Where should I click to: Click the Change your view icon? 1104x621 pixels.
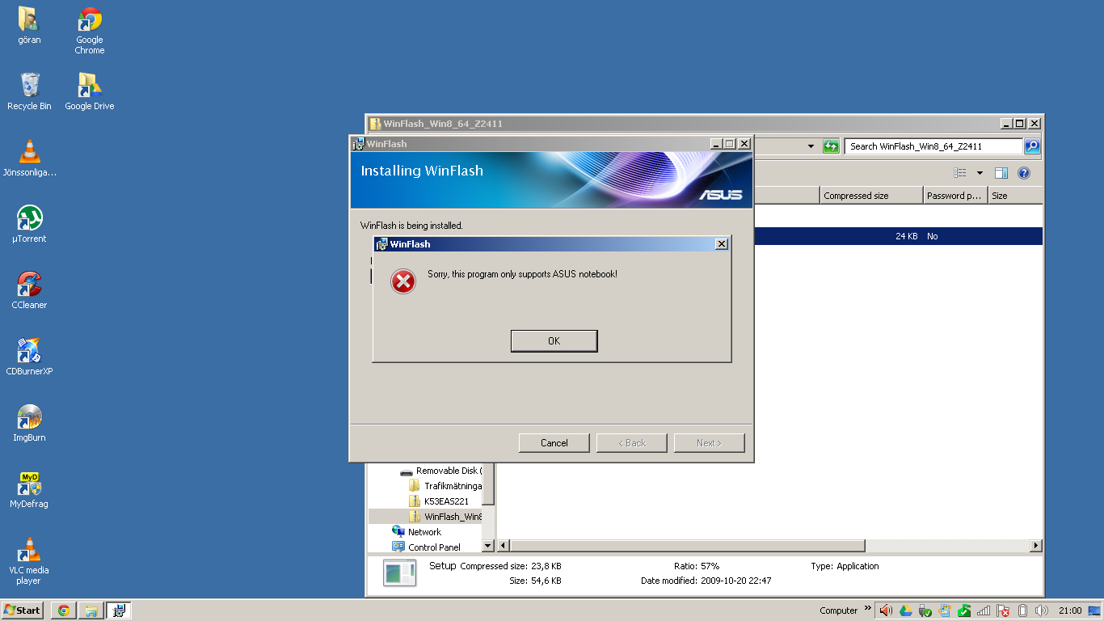tap(960, 173)
